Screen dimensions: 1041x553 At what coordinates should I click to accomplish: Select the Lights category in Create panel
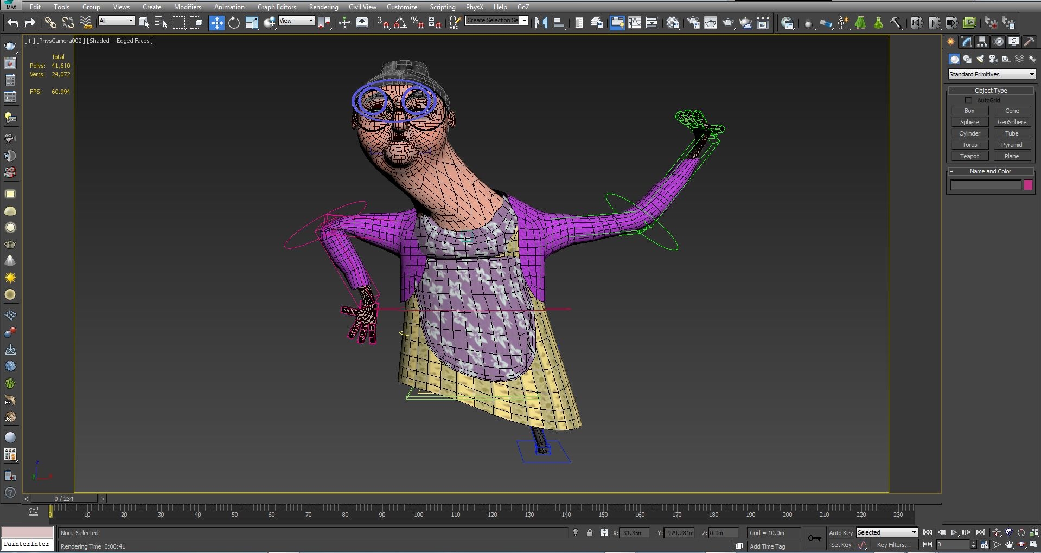980,59
